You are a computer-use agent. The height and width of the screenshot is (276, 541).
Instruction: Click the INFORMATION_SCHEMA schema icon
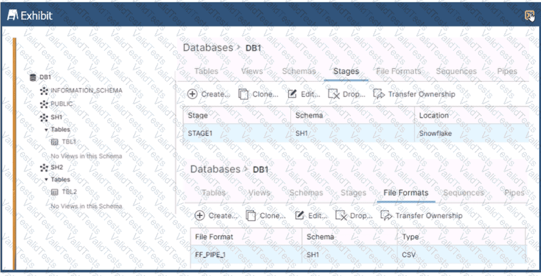tap(44, 91)
